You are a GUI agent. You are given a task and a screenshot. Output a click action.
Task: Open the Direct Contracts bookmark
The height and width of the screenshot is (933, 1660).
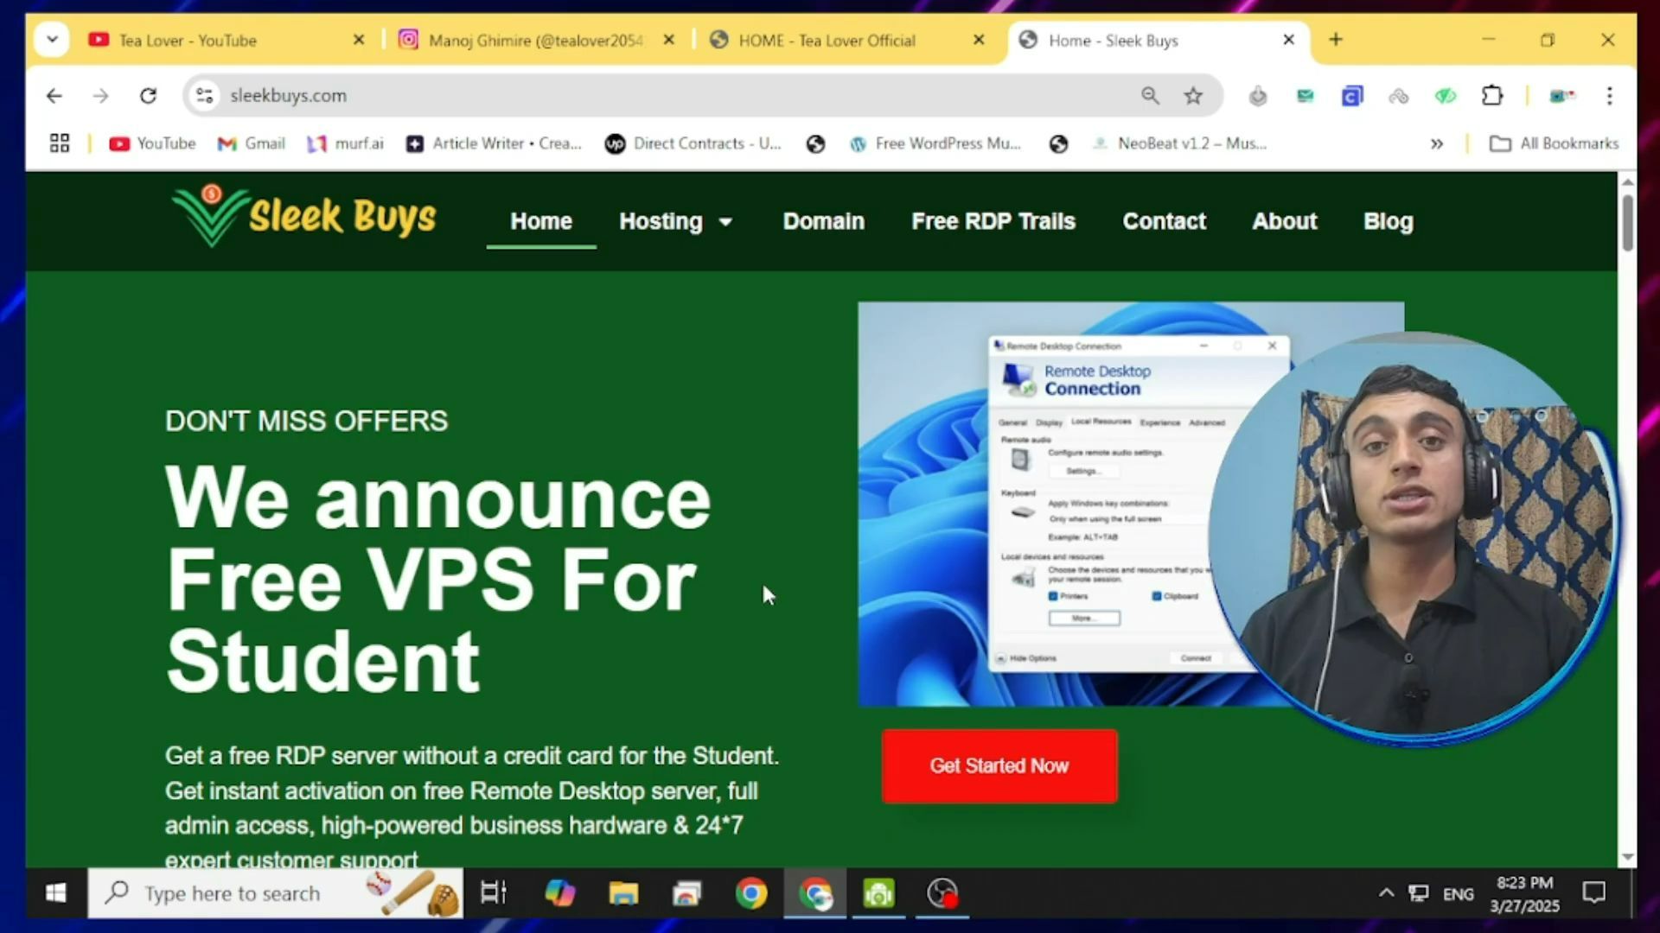(693, 143)
